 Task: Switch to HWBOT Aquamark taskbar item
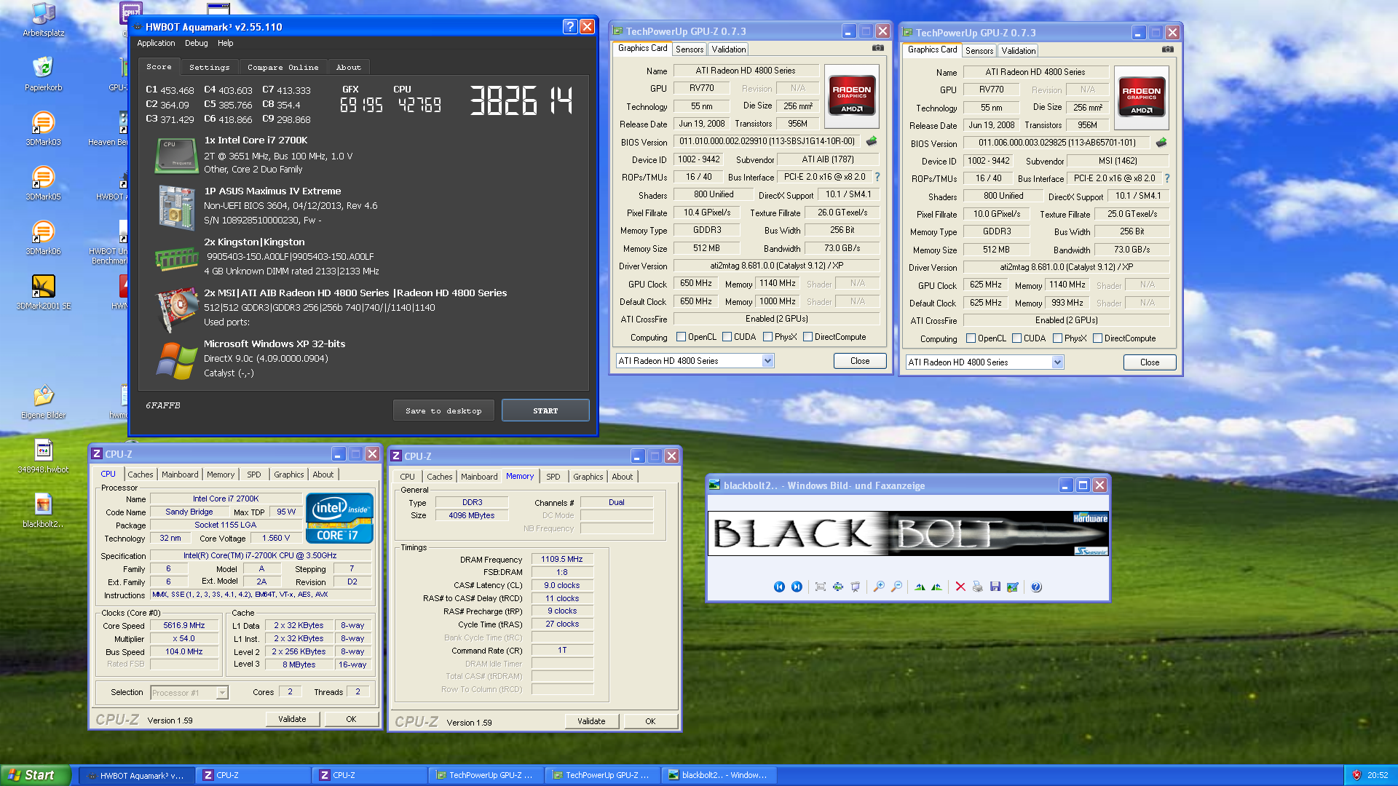(135, 775)
